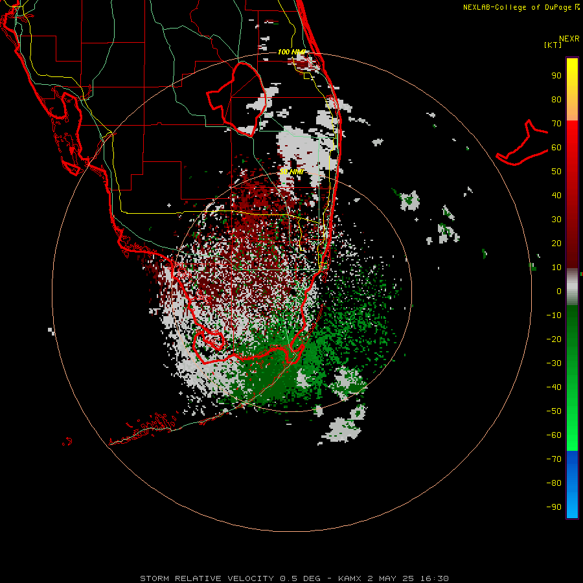Select the positive 50 scale label
This screenshot has width=583, height=583.
tap(556, 172)
